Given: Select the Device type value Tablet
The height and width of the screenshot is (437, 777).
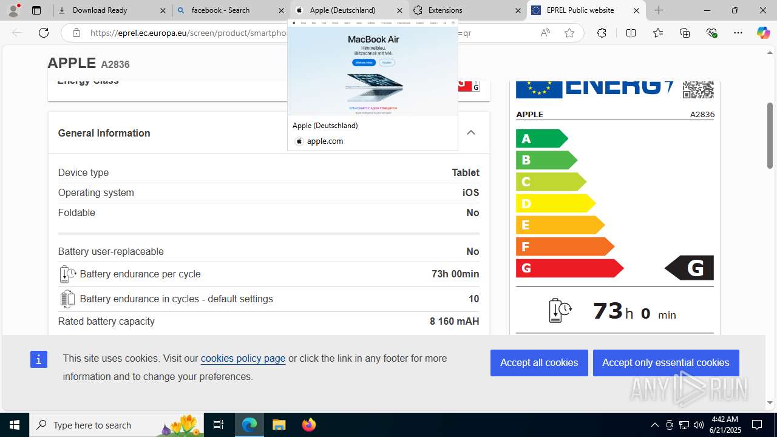Looking at the screenshot, I should coord(466,173).
